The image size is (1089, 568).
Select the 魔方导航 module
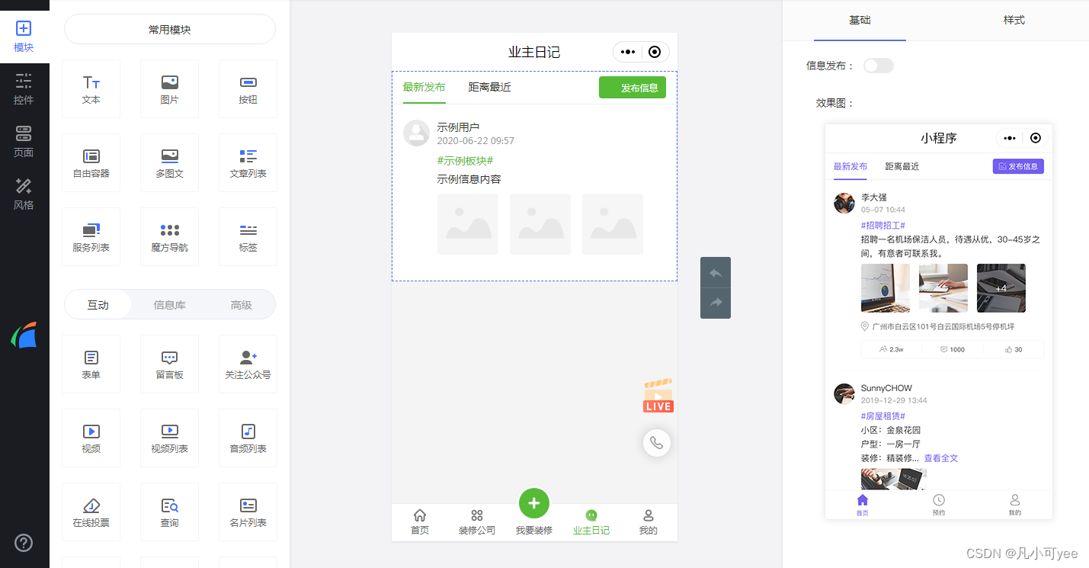169,237
